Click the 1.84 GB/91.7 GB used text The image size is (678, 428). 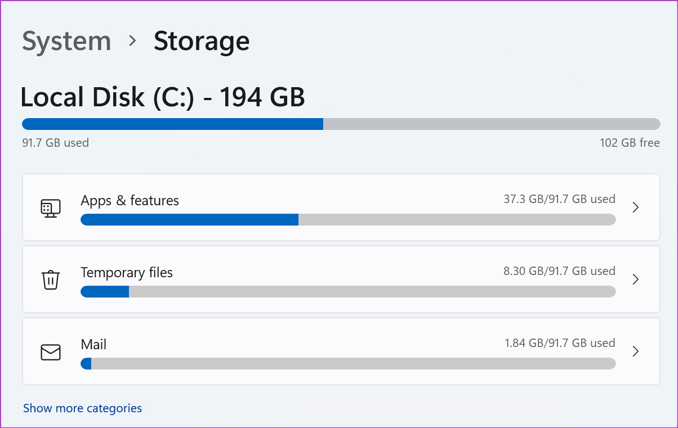560,343
